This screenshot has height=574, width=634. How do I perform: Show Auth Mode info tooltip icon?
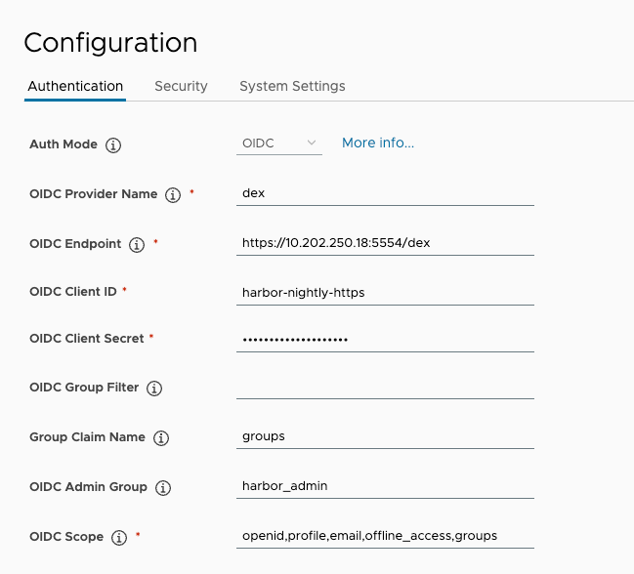(x=113, y=145)
